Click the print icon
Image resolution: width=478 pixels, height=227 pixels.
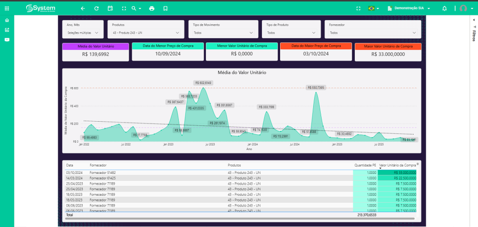point(152,8)
